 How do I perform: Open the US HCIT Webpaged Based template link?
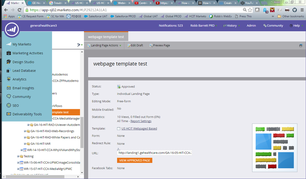pyautogui.click(x=139, y=129)
